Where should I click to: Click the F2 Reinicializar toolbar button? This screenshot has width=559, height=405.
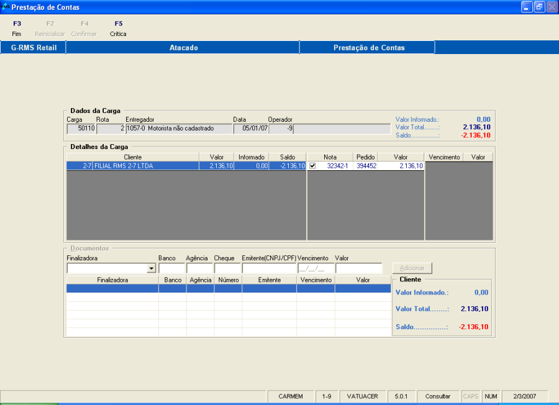pos(50,29)
